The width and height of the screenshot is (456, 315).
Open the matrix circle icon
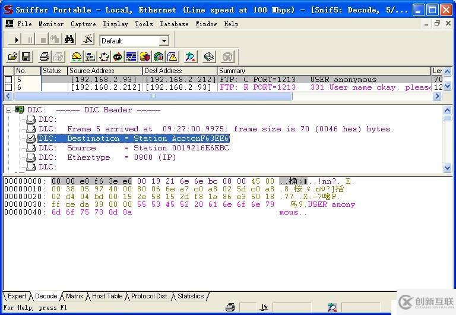click(104, 56)
